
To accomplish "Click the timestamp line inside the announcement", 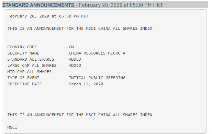I will click(48, 16).
